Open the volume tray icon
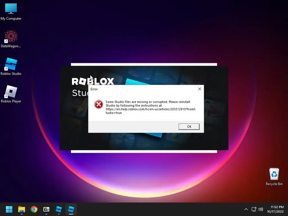Image resolution: width=288 pixels, height=216 pixels. 261,209
